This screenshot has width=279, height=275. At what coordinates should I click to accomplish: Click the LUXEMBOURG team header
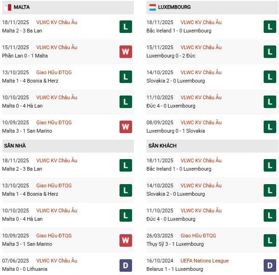[x=174, y=7]
